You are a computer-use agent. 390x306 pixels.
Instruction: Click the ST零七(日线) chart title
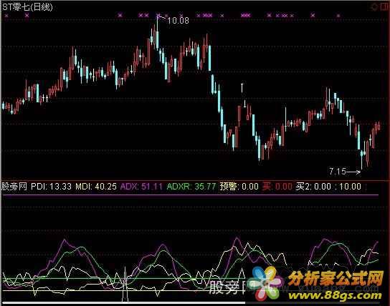(x=28, y=7)
